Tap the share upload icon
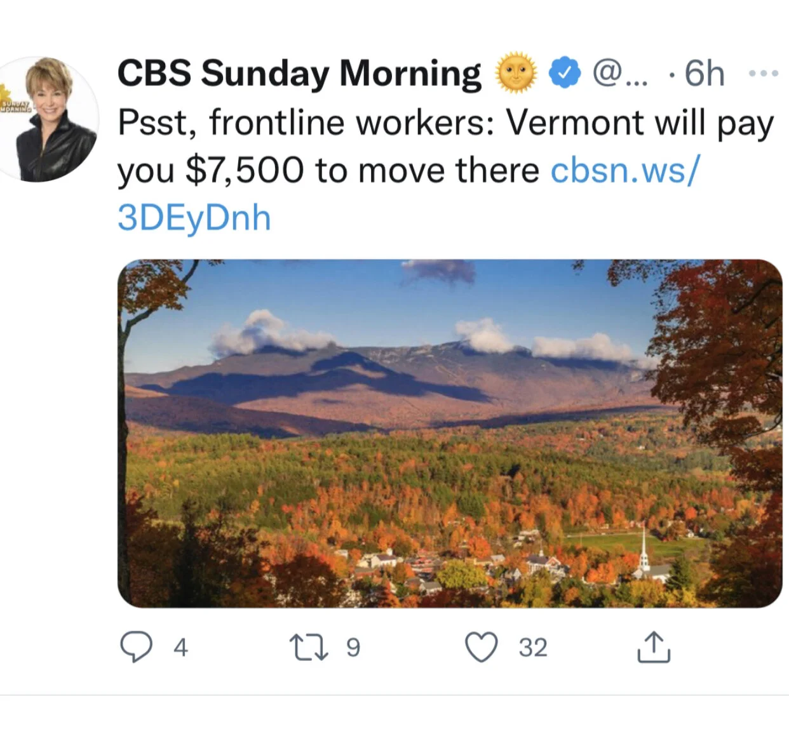789x734 pixels. click(x=654, y=647)
